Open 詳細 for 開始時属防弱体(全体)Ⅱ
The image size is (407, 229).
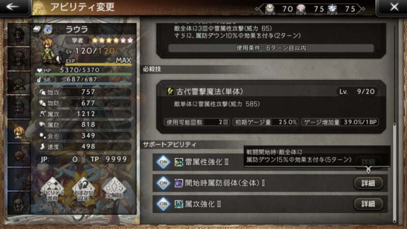pos(368,183)
